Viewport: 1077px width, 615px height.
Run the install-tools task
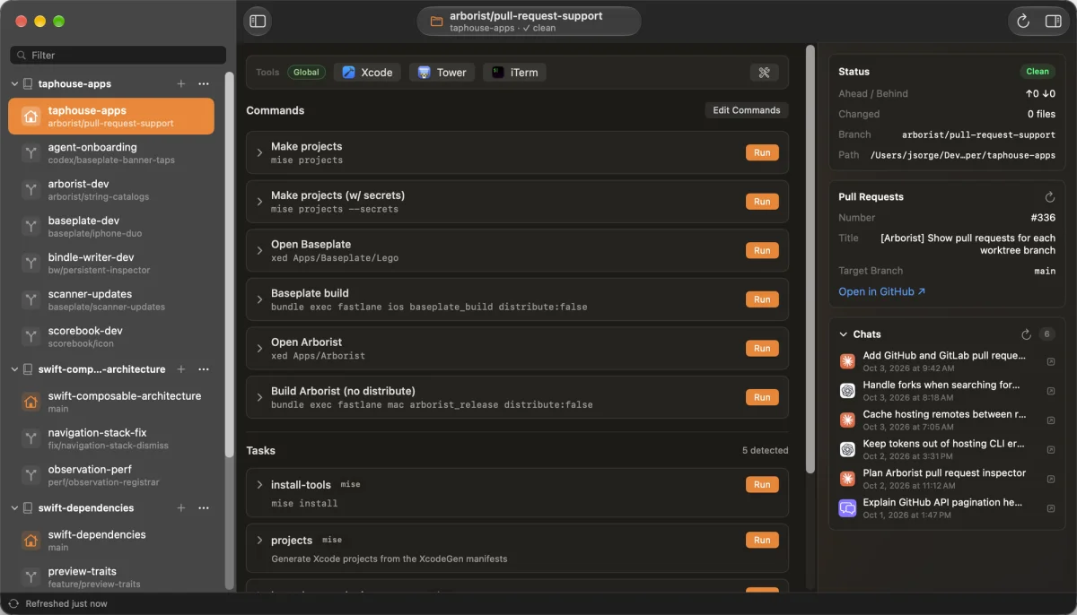pos(762,485)
